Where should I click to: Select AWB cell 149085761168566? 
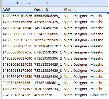coord(17,22)
